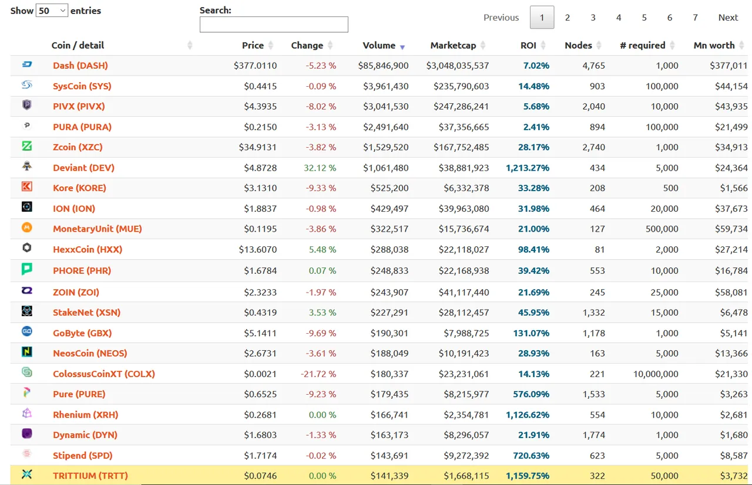This screenshot has height=485, width=752.
Task: Open the GoByte (GBX) detail link
Action: coord(82,333)
